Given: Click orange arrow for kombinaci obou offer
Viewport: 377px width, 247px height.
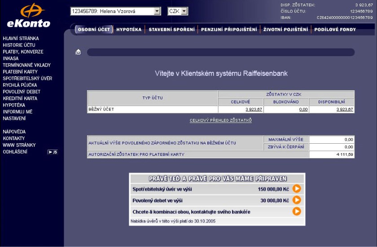Looking at the screenshot, I should coord(297,212).
